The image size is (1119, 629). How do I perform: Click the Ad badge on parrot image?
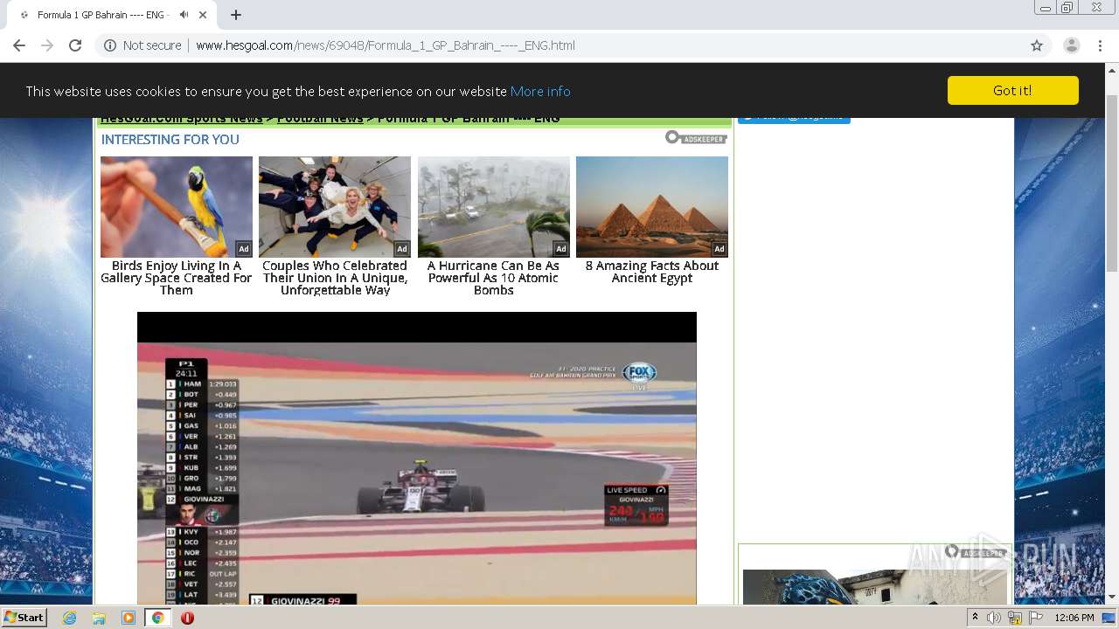pyautogui.click(x=244, y=249)
